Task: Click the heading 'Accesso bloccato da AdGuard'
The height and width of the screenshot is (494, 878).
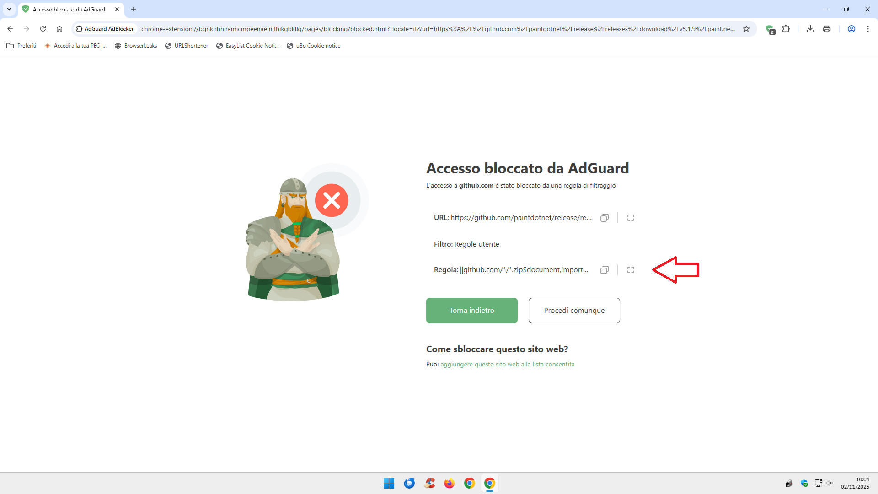Action: coord(528,168)
